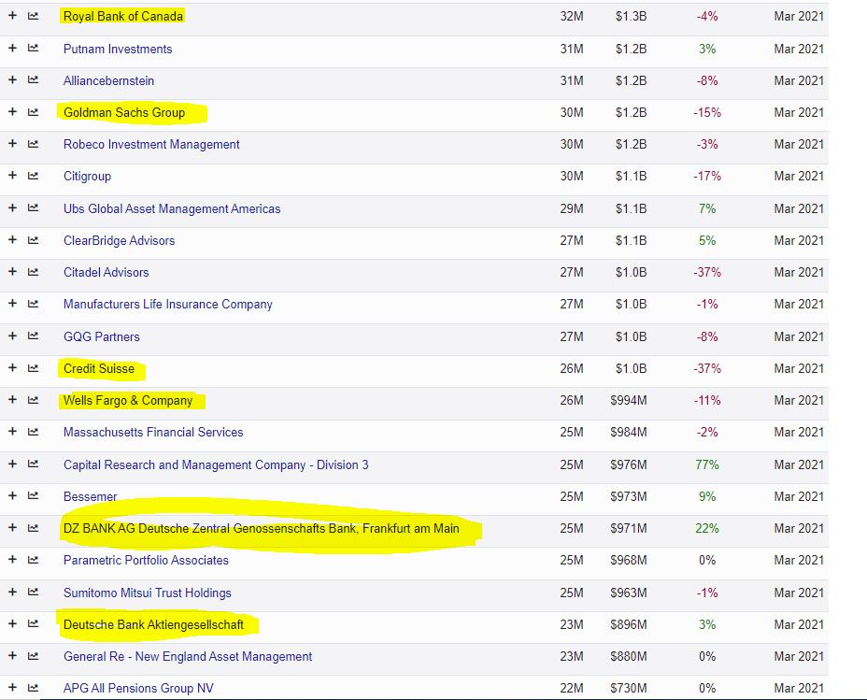
Task: Open chart icon for Goldman Sachs Group
Action: [34, 112]
